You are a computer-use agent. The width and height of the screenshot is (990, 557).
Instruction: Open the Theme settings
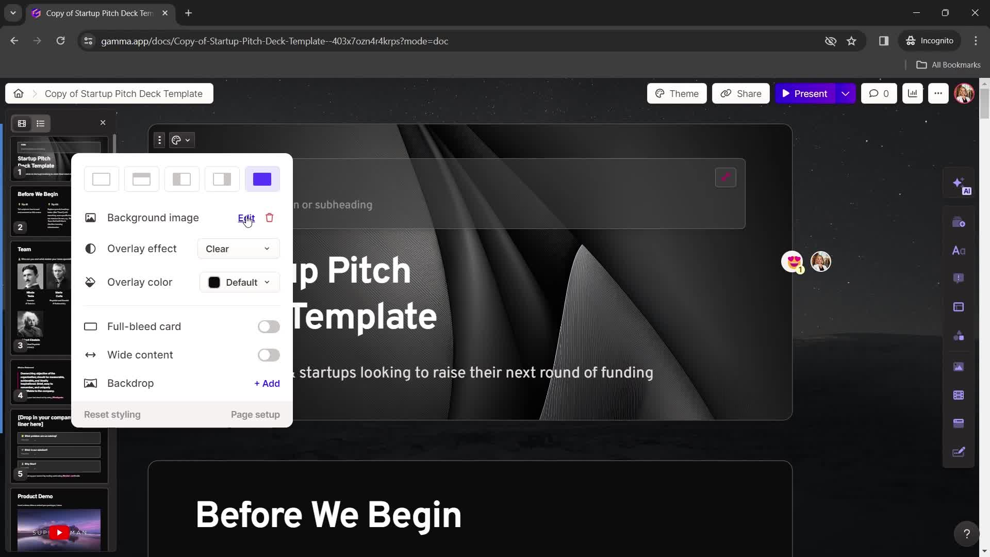(x=679, y=94)
